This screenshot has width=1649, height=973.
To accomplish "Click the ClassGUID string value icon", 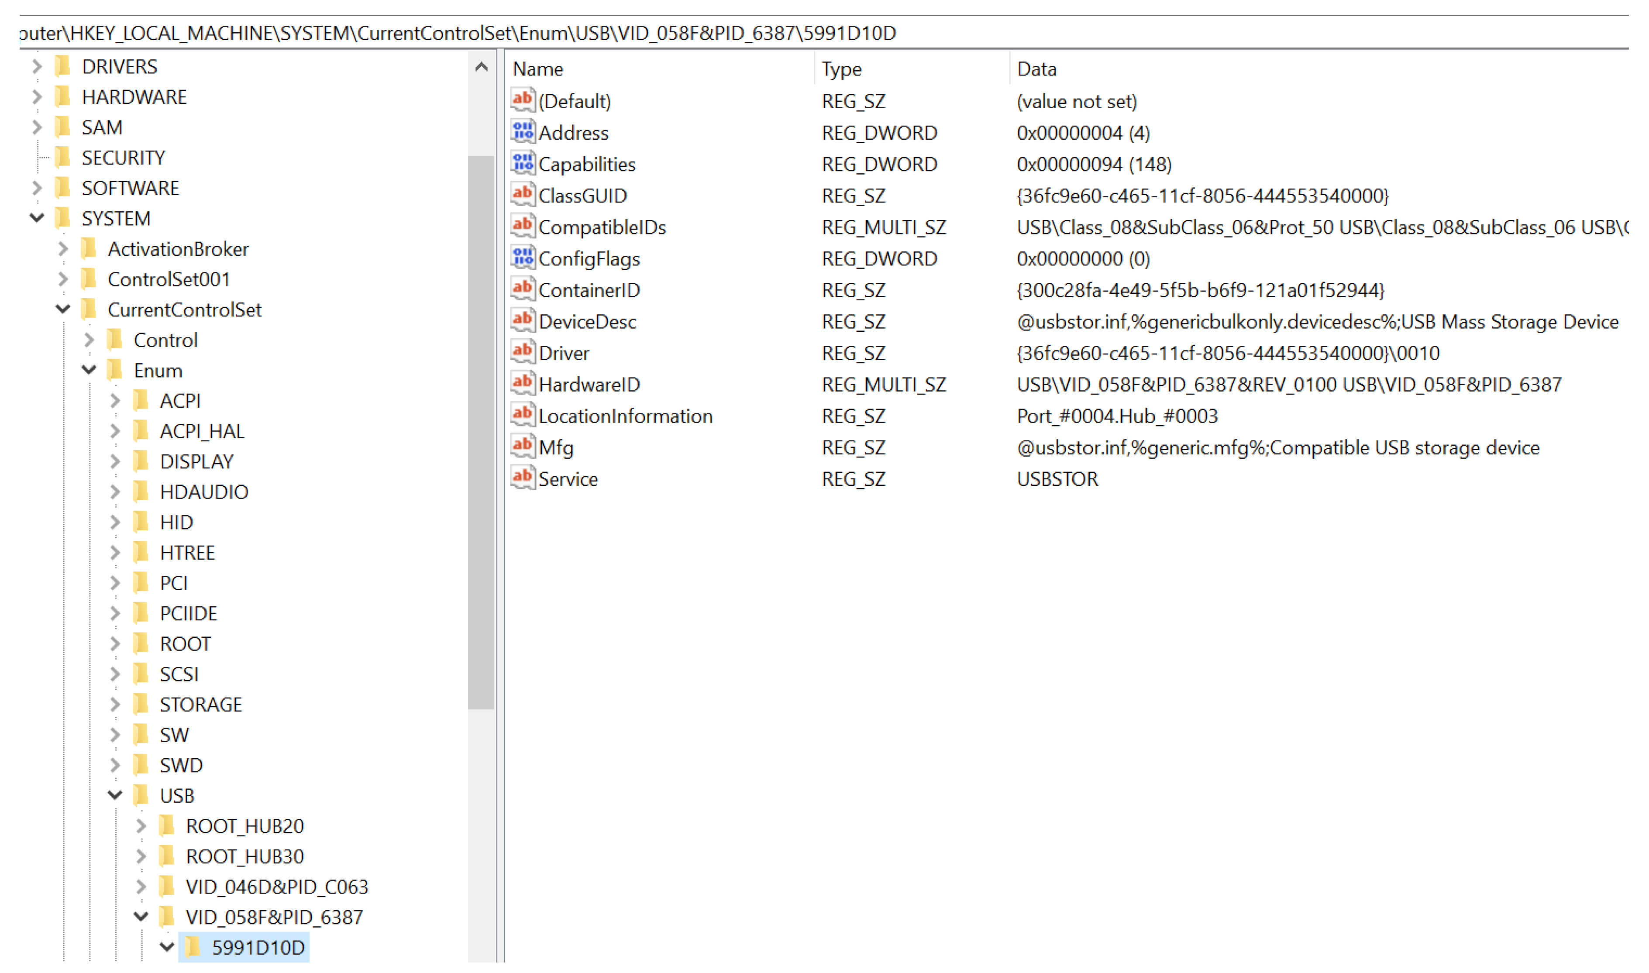I will tap(523, 195).
